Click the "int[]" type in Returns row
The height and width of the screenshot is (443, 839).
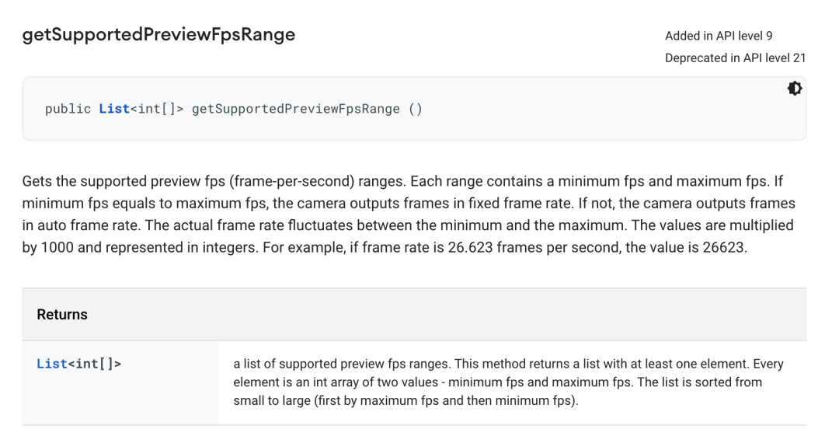click(95, 364)
